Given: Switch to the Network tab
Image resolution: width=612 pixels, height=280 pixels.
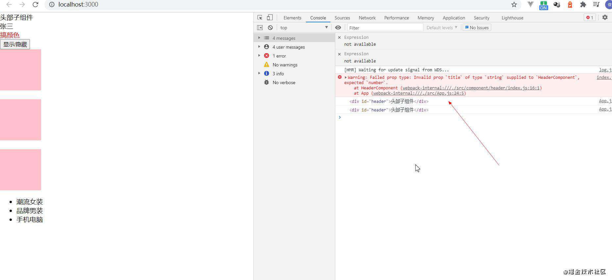Looking at the screenshot, I should click(x=367, y=18).
